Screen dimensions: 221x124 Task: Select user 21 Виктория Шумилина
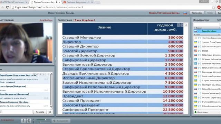coord(207,55)
